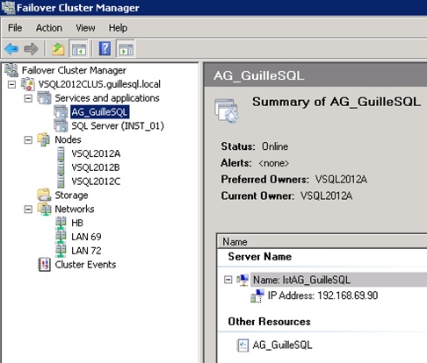Open the View menu
The width and height of the screenshot is (427, 363).
(85, 28)
